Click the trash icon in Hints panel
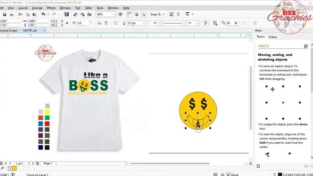This screenshot has height=176, width=313. [258, 166]
